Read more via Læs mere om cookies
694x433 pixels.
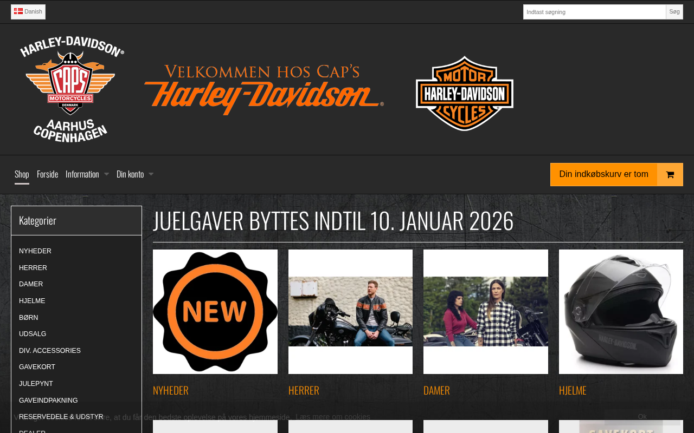point(333,417)
